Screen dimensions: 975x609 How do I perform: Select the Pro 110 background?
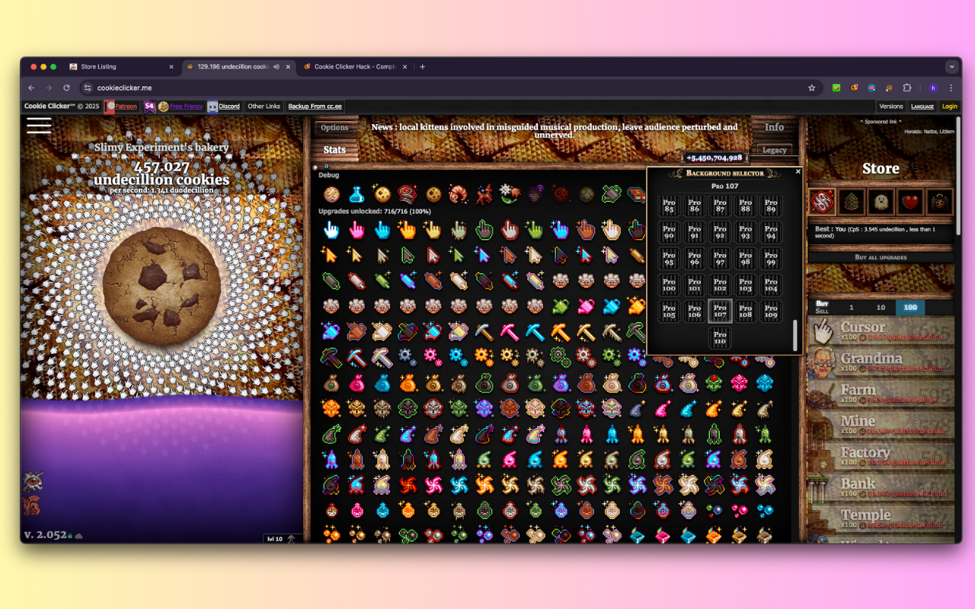(719, 337)
